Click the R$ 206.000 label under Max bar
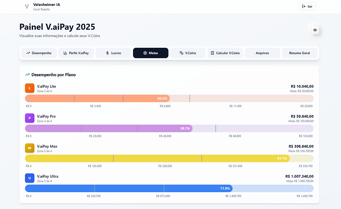 [x=165, y=166]
